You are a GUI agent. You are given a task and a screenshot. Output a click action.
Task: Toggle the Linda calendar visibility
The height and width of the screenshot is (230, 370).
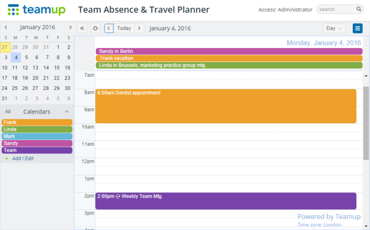[x=37, y=129]
